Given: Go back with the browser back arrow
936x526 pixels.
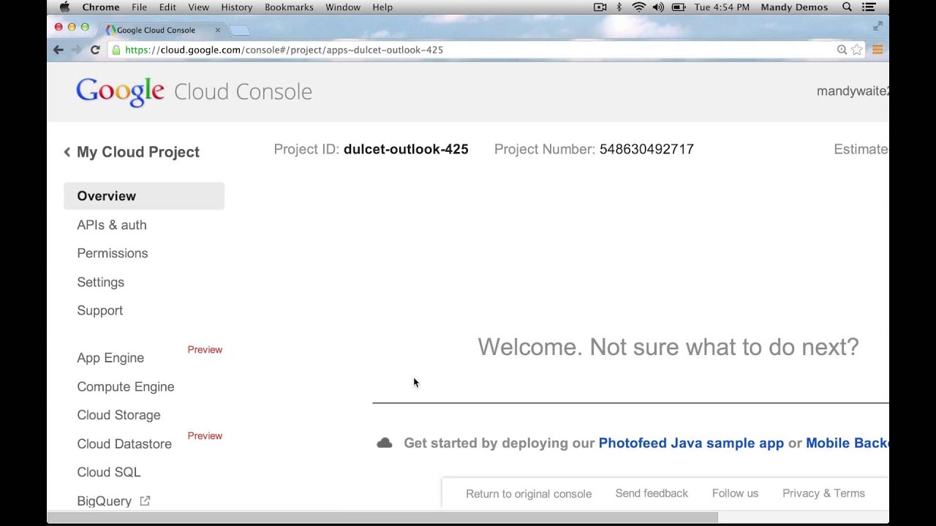Looking at the screenshot, I should (x=58, y=50).
